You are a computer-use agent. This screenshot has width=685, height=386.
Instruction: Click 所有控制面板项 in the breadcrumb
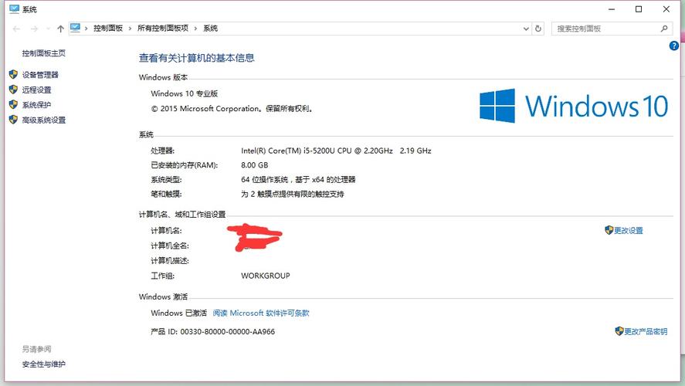pos(162,29)
